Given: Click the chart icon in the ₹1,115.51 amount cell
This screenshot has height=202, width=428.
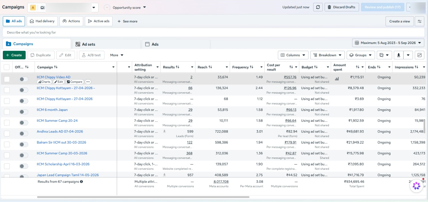Looking at the screenshot, I should pos(337,79).
